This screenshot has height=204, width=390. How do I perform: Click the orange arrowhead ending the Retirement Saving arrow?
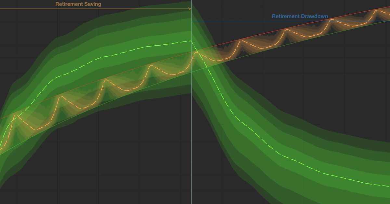(190, 9)
